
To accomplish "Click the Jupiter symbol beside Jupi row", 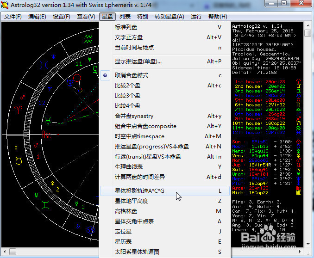I will [298, 165].
